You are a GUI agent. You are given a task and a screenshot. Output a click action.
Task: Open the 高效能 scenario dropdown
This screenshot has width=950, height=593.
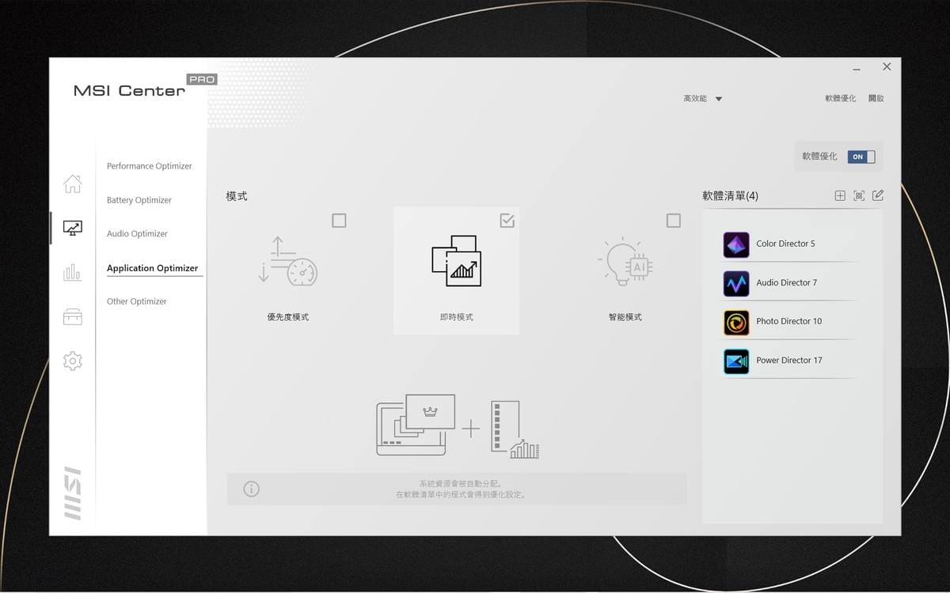[703, 99]
